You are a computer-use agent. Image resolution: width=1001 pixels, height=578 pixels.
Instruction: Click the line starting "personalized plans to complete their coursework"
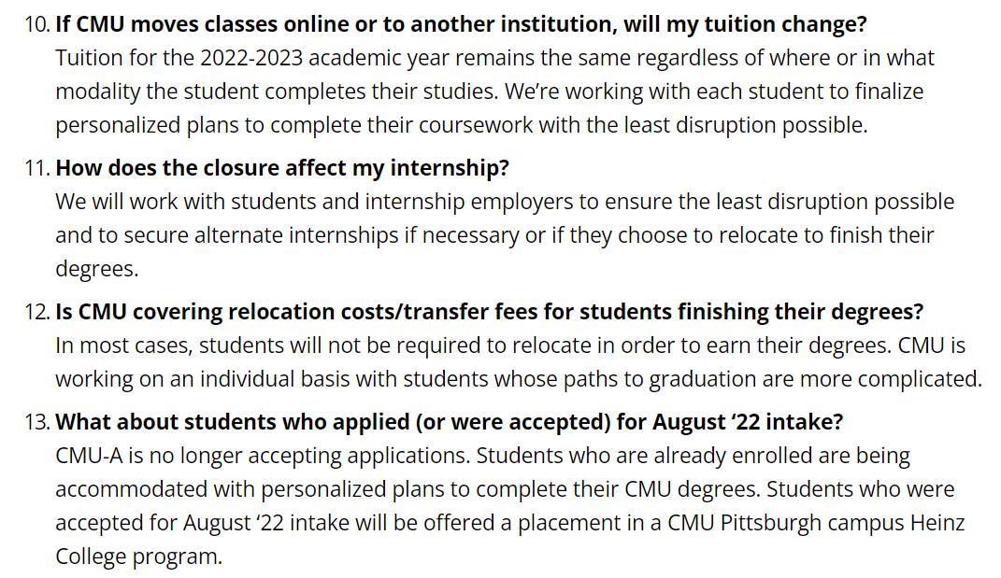click(x=461, y=125)
